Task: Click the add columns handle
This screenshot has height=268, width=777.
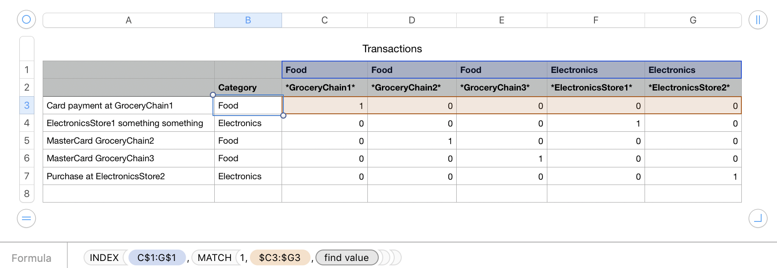Action: tap(758, 20)
